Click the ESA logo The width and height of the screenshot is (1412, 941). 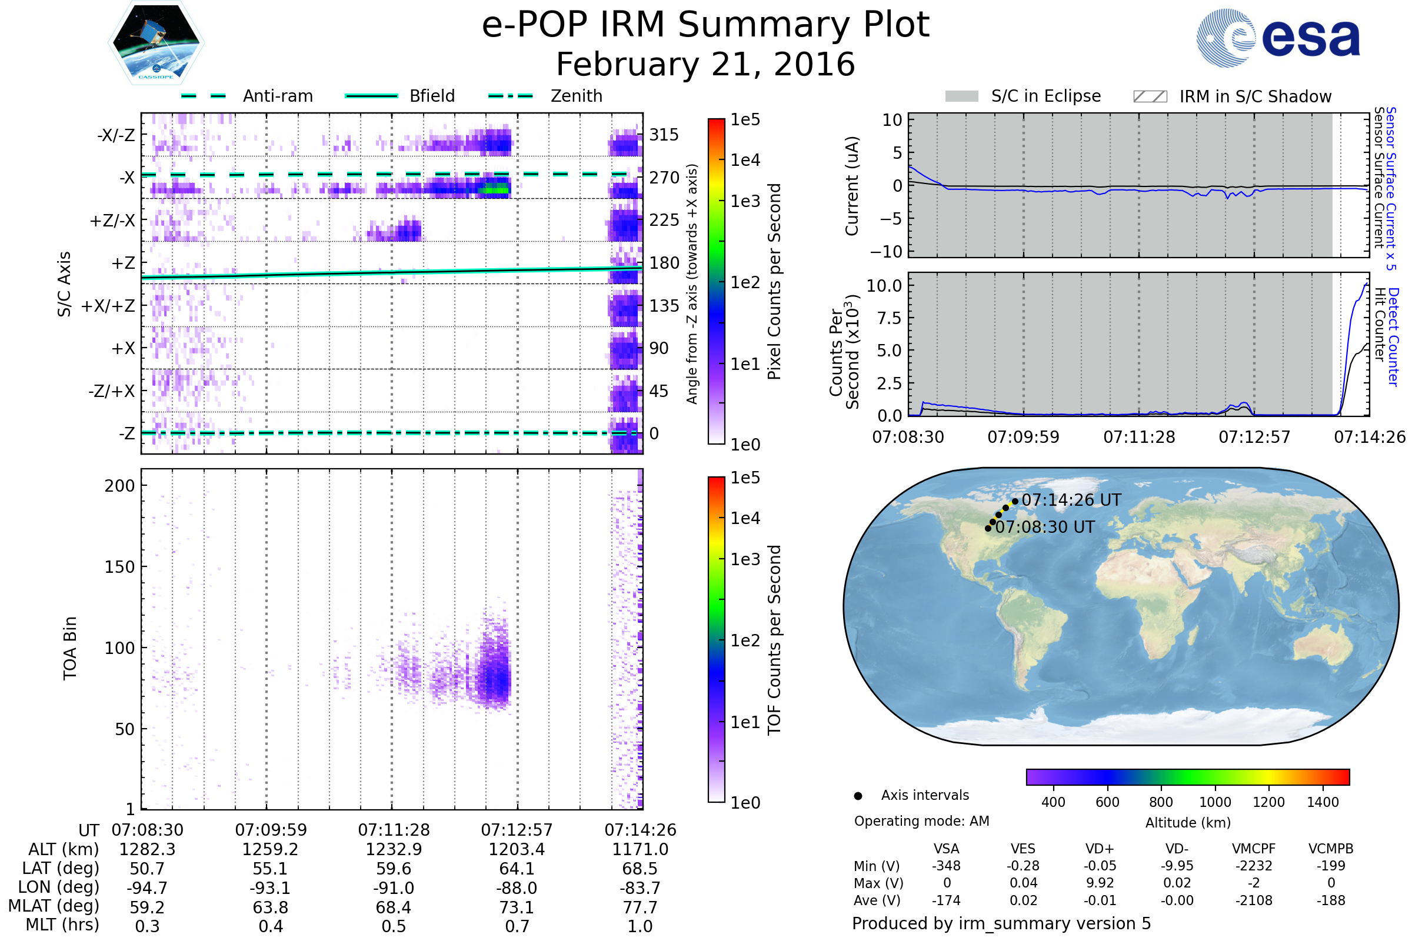pos(1277,37)
